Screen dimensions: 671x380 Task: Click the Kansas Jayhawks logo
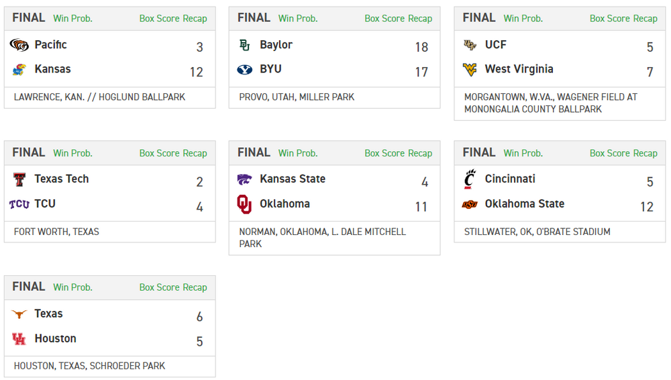pyautogui.click(x=19, y=69)
